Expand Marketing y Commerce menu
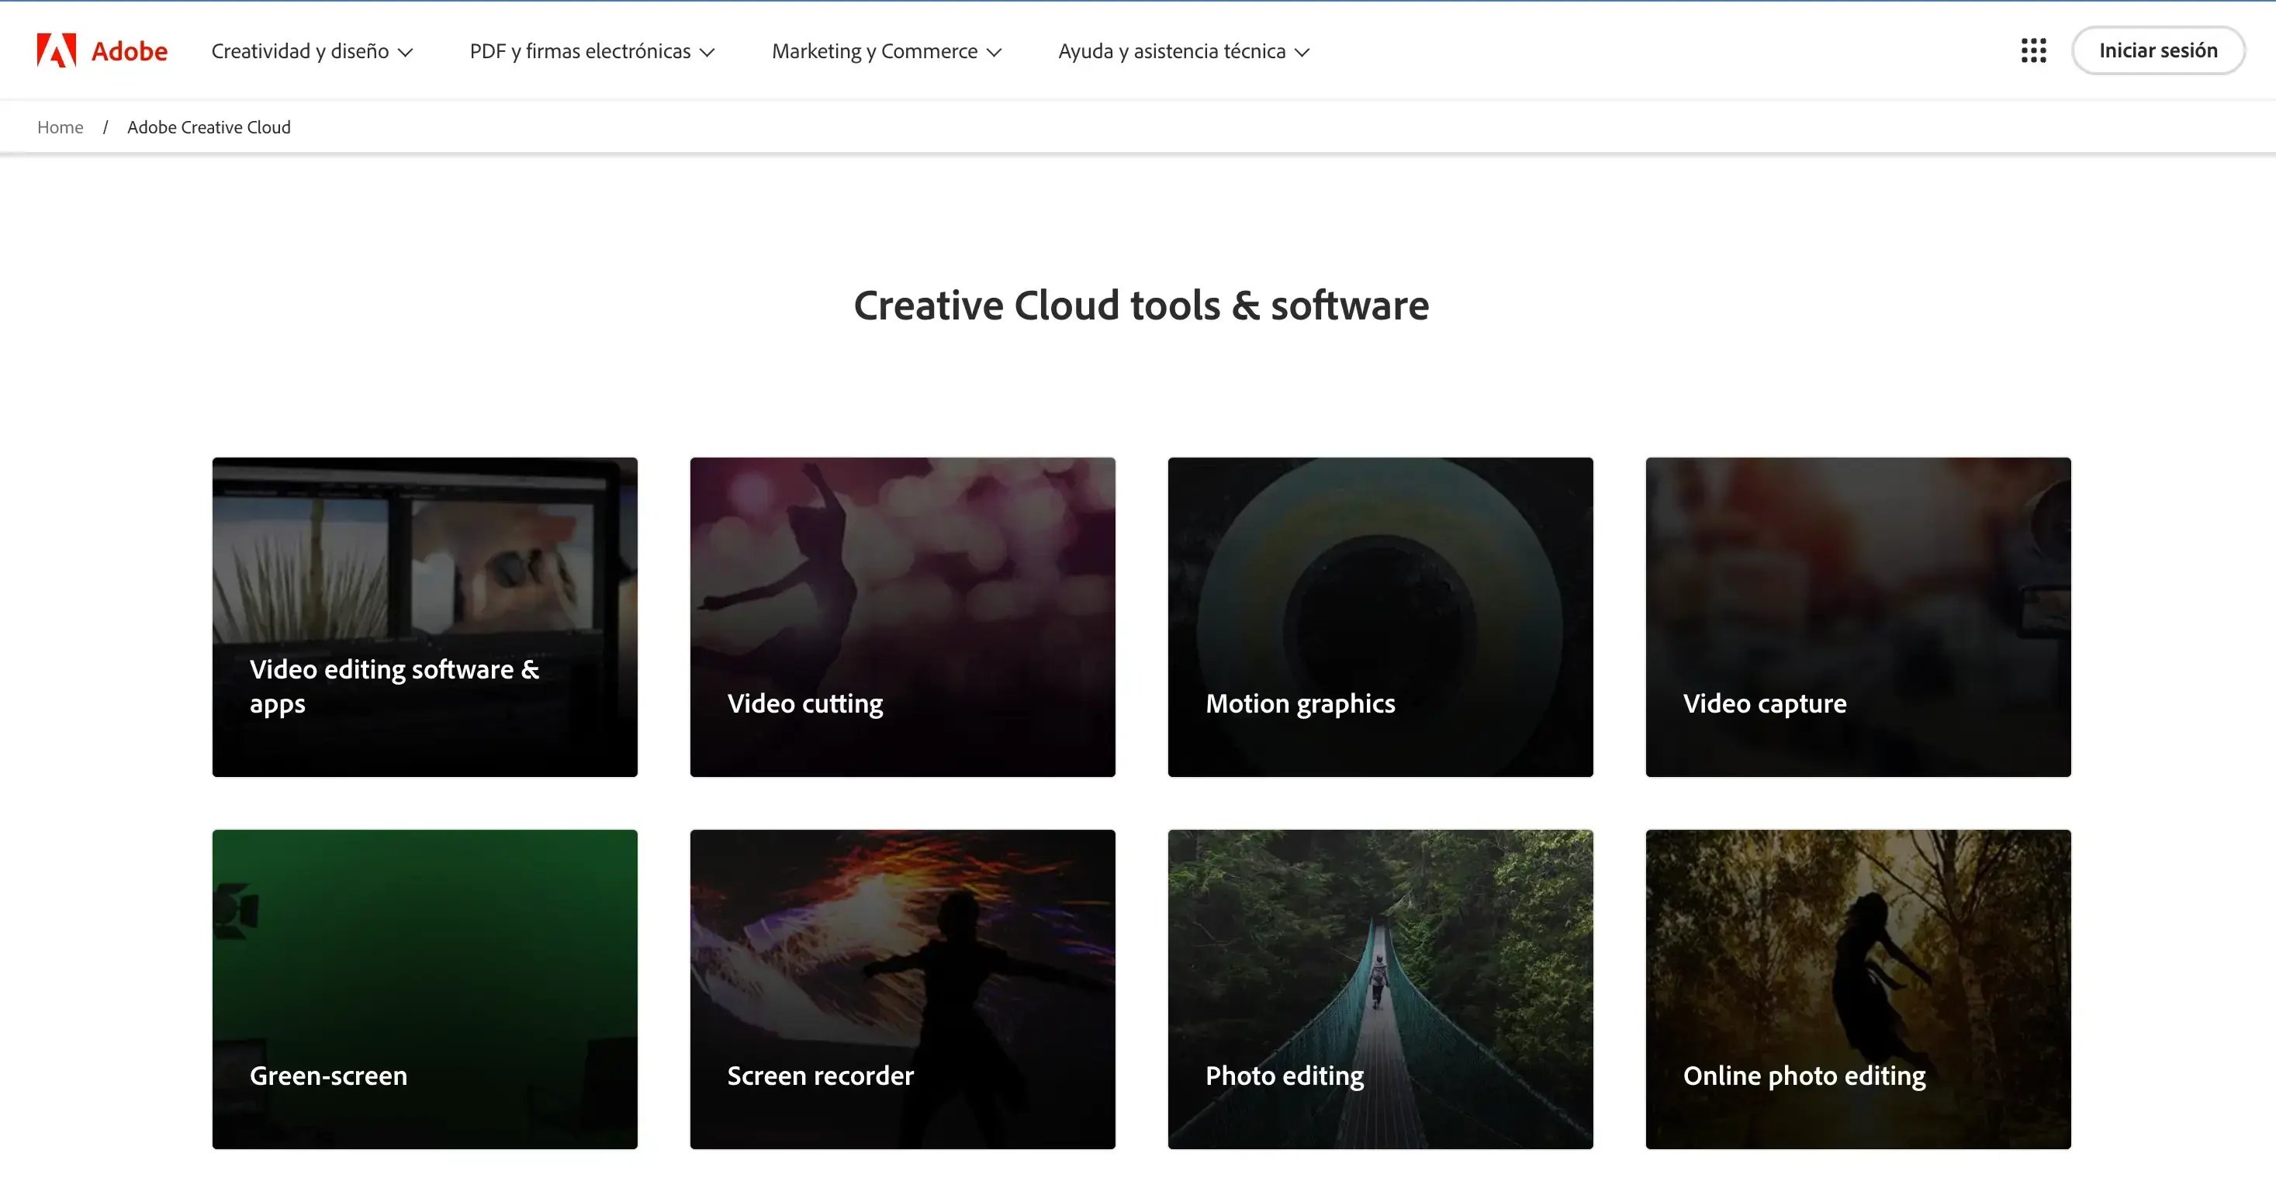This screenshot has width=2276, height=1188. pos(886,51)
